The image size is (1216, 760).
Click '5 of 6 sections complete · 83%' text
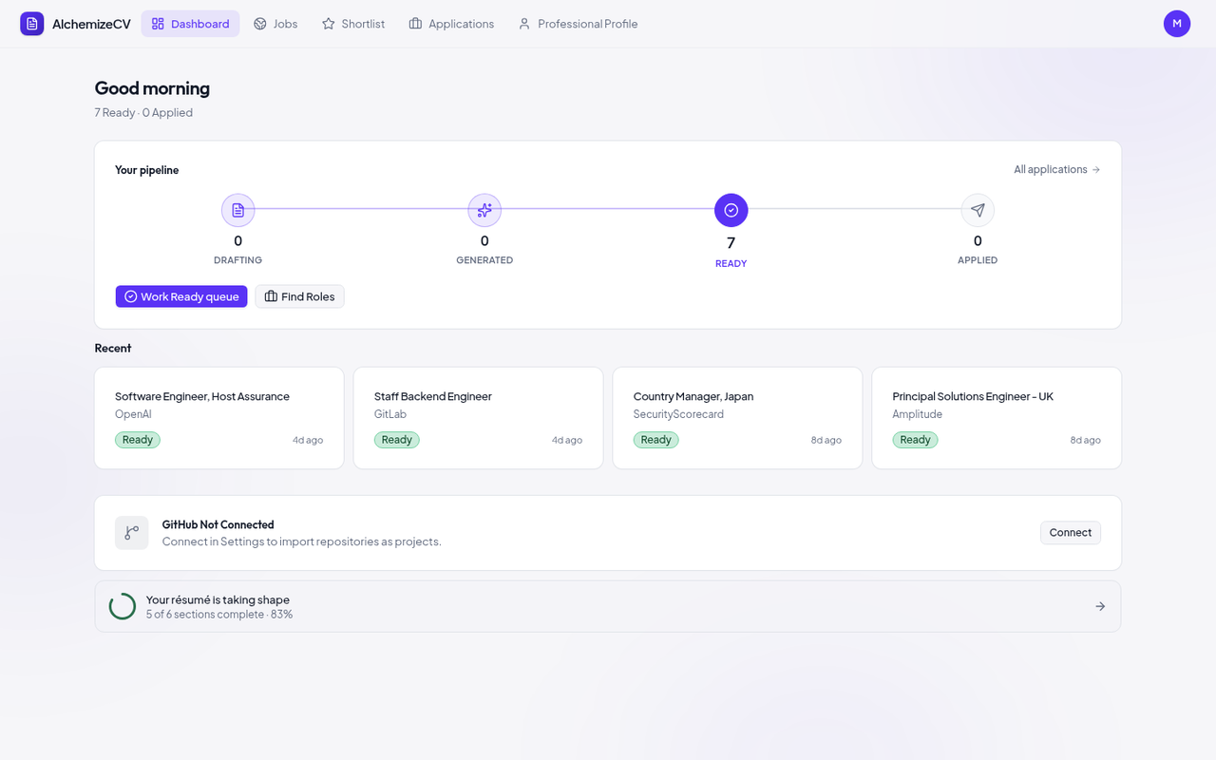click(219, 615)
